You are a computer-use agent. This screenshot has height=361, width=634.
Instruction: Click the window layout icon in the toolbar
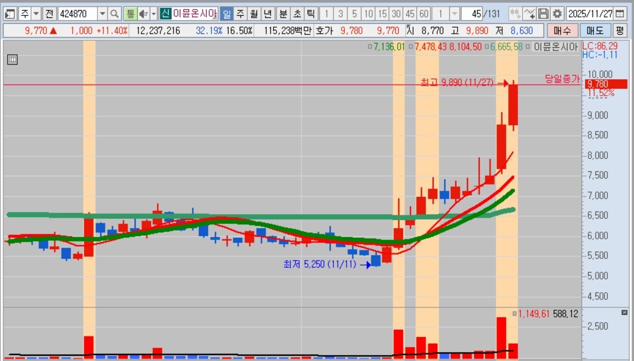pyautogui.click(x=11, y=14)
